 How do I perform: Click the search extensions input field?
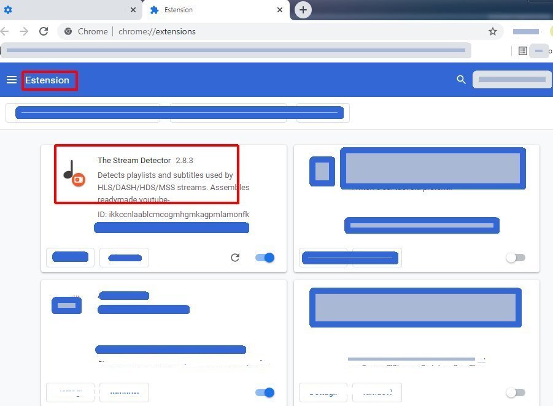pyautogui.click(x=512, y=79)
